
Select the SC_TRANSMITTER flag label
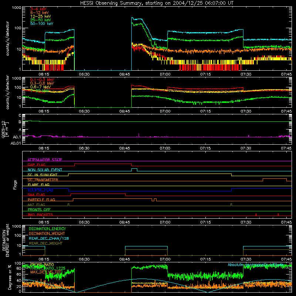(43, 180)
